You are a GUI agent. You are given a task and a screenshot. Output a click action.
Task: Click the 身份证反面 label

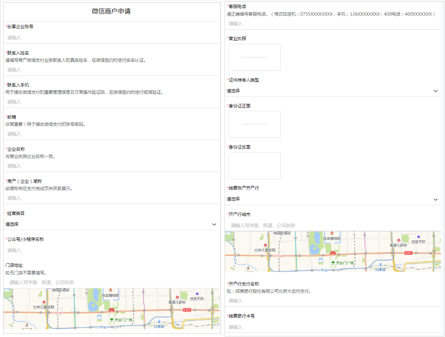[239, 147]
